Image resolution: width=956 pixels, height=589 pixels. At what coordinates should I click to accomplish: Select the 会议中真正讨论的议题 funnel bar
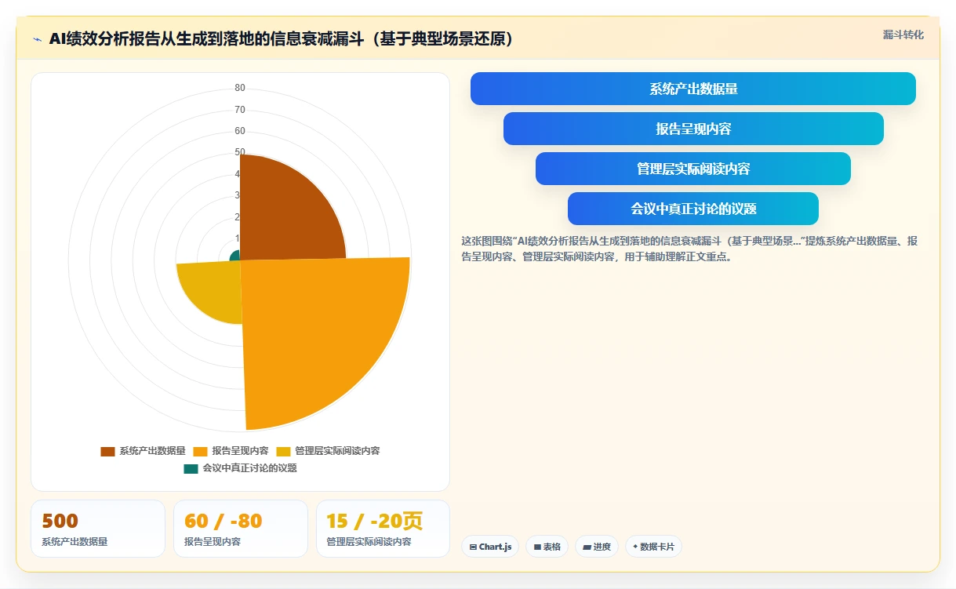(693, 209)
